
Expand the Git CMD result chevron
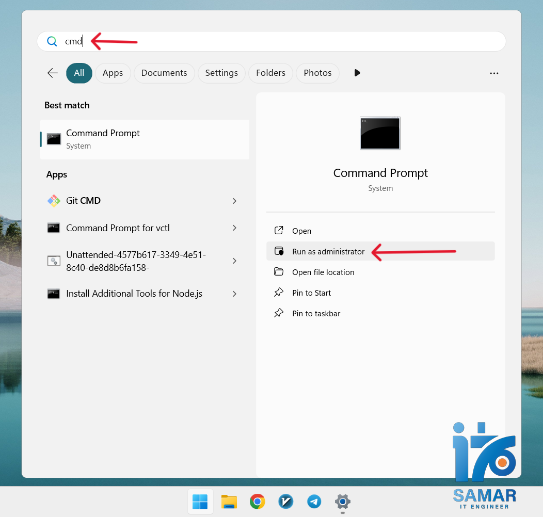[x=234, y=201]
